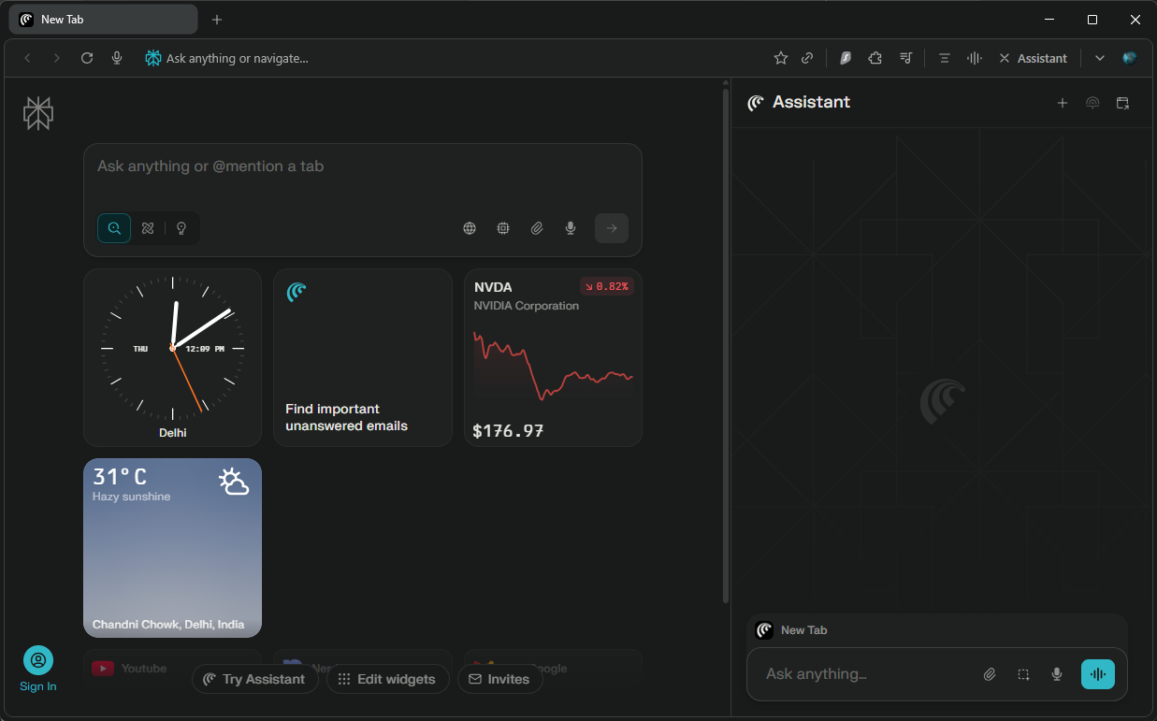Start voice mode teal waveform button
The height and width of the screenshot is (721, 1157).
point(1098,674)
